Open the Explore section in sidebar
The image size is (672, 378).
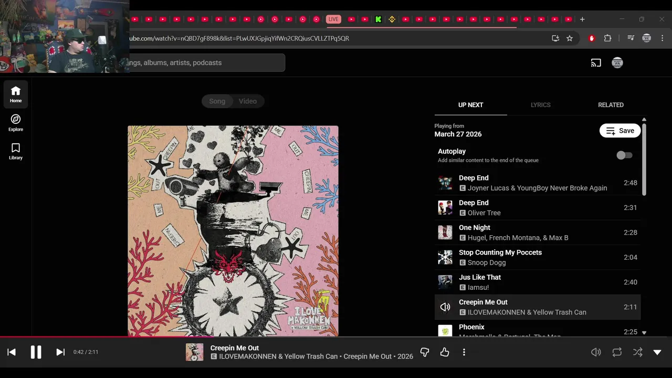coord(16,123)
